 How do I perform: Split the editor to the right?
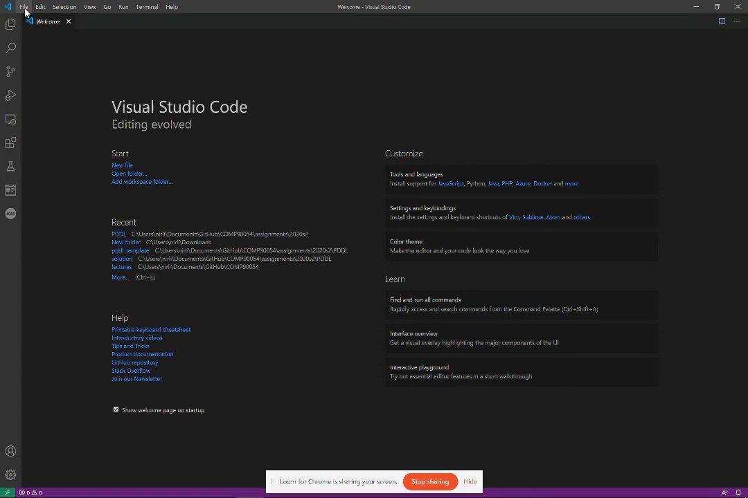(722, 21)
